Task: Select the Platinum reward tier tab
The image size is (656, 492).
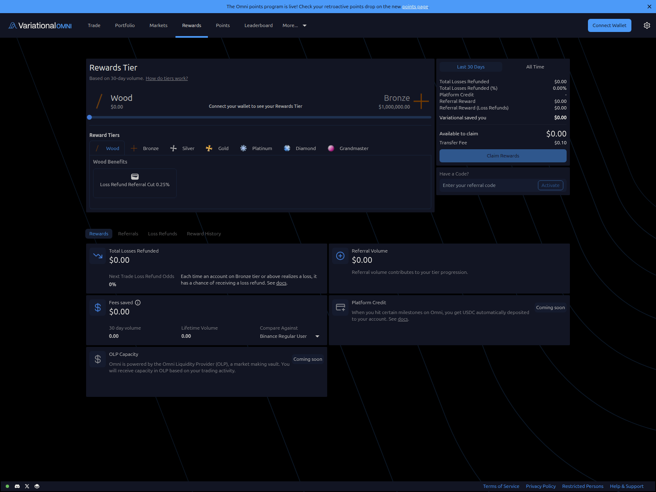Action: coord(256,148)
